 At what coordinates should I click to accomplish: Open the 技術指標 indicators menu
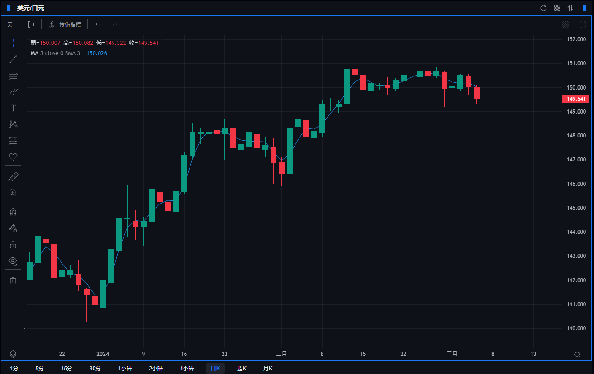pos(65,24)
